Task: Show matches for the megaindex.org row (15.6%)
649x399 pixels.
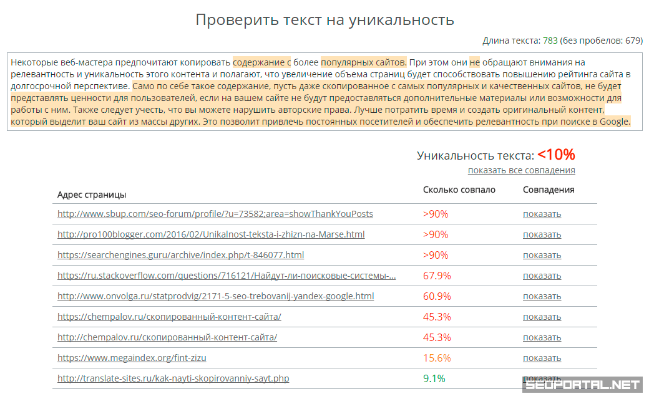Action: [x=542, y=358]
